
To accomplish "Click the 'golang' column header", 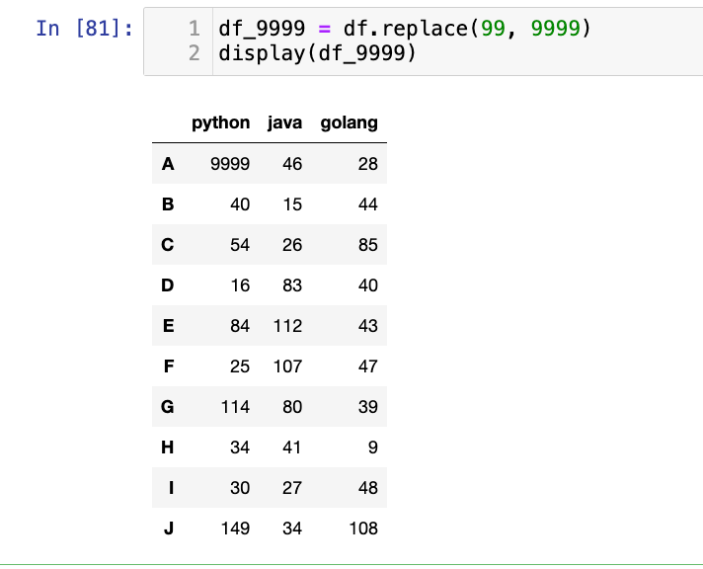I will click(x=349, y=123).
